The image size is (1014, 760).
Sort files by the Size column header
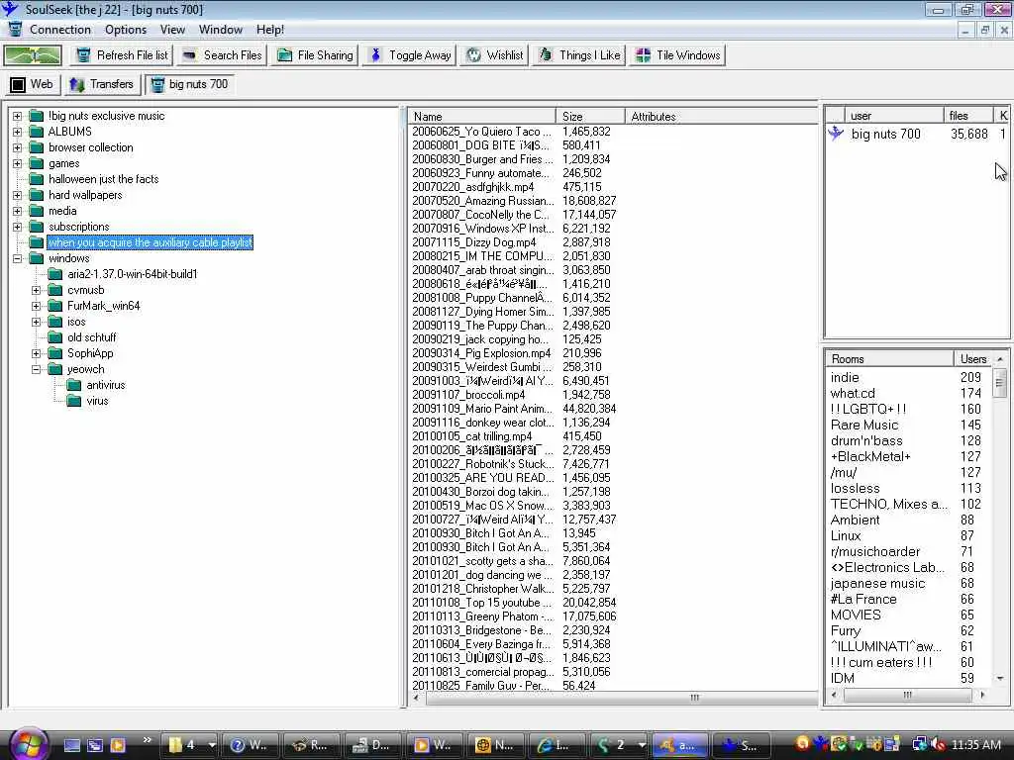tap(590, 117)
